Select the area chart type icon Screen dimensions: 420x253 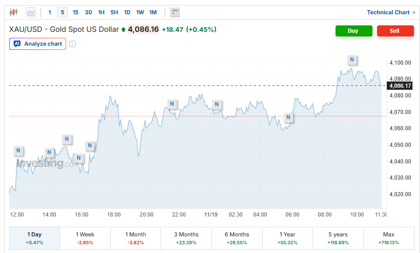click(31, 12)
